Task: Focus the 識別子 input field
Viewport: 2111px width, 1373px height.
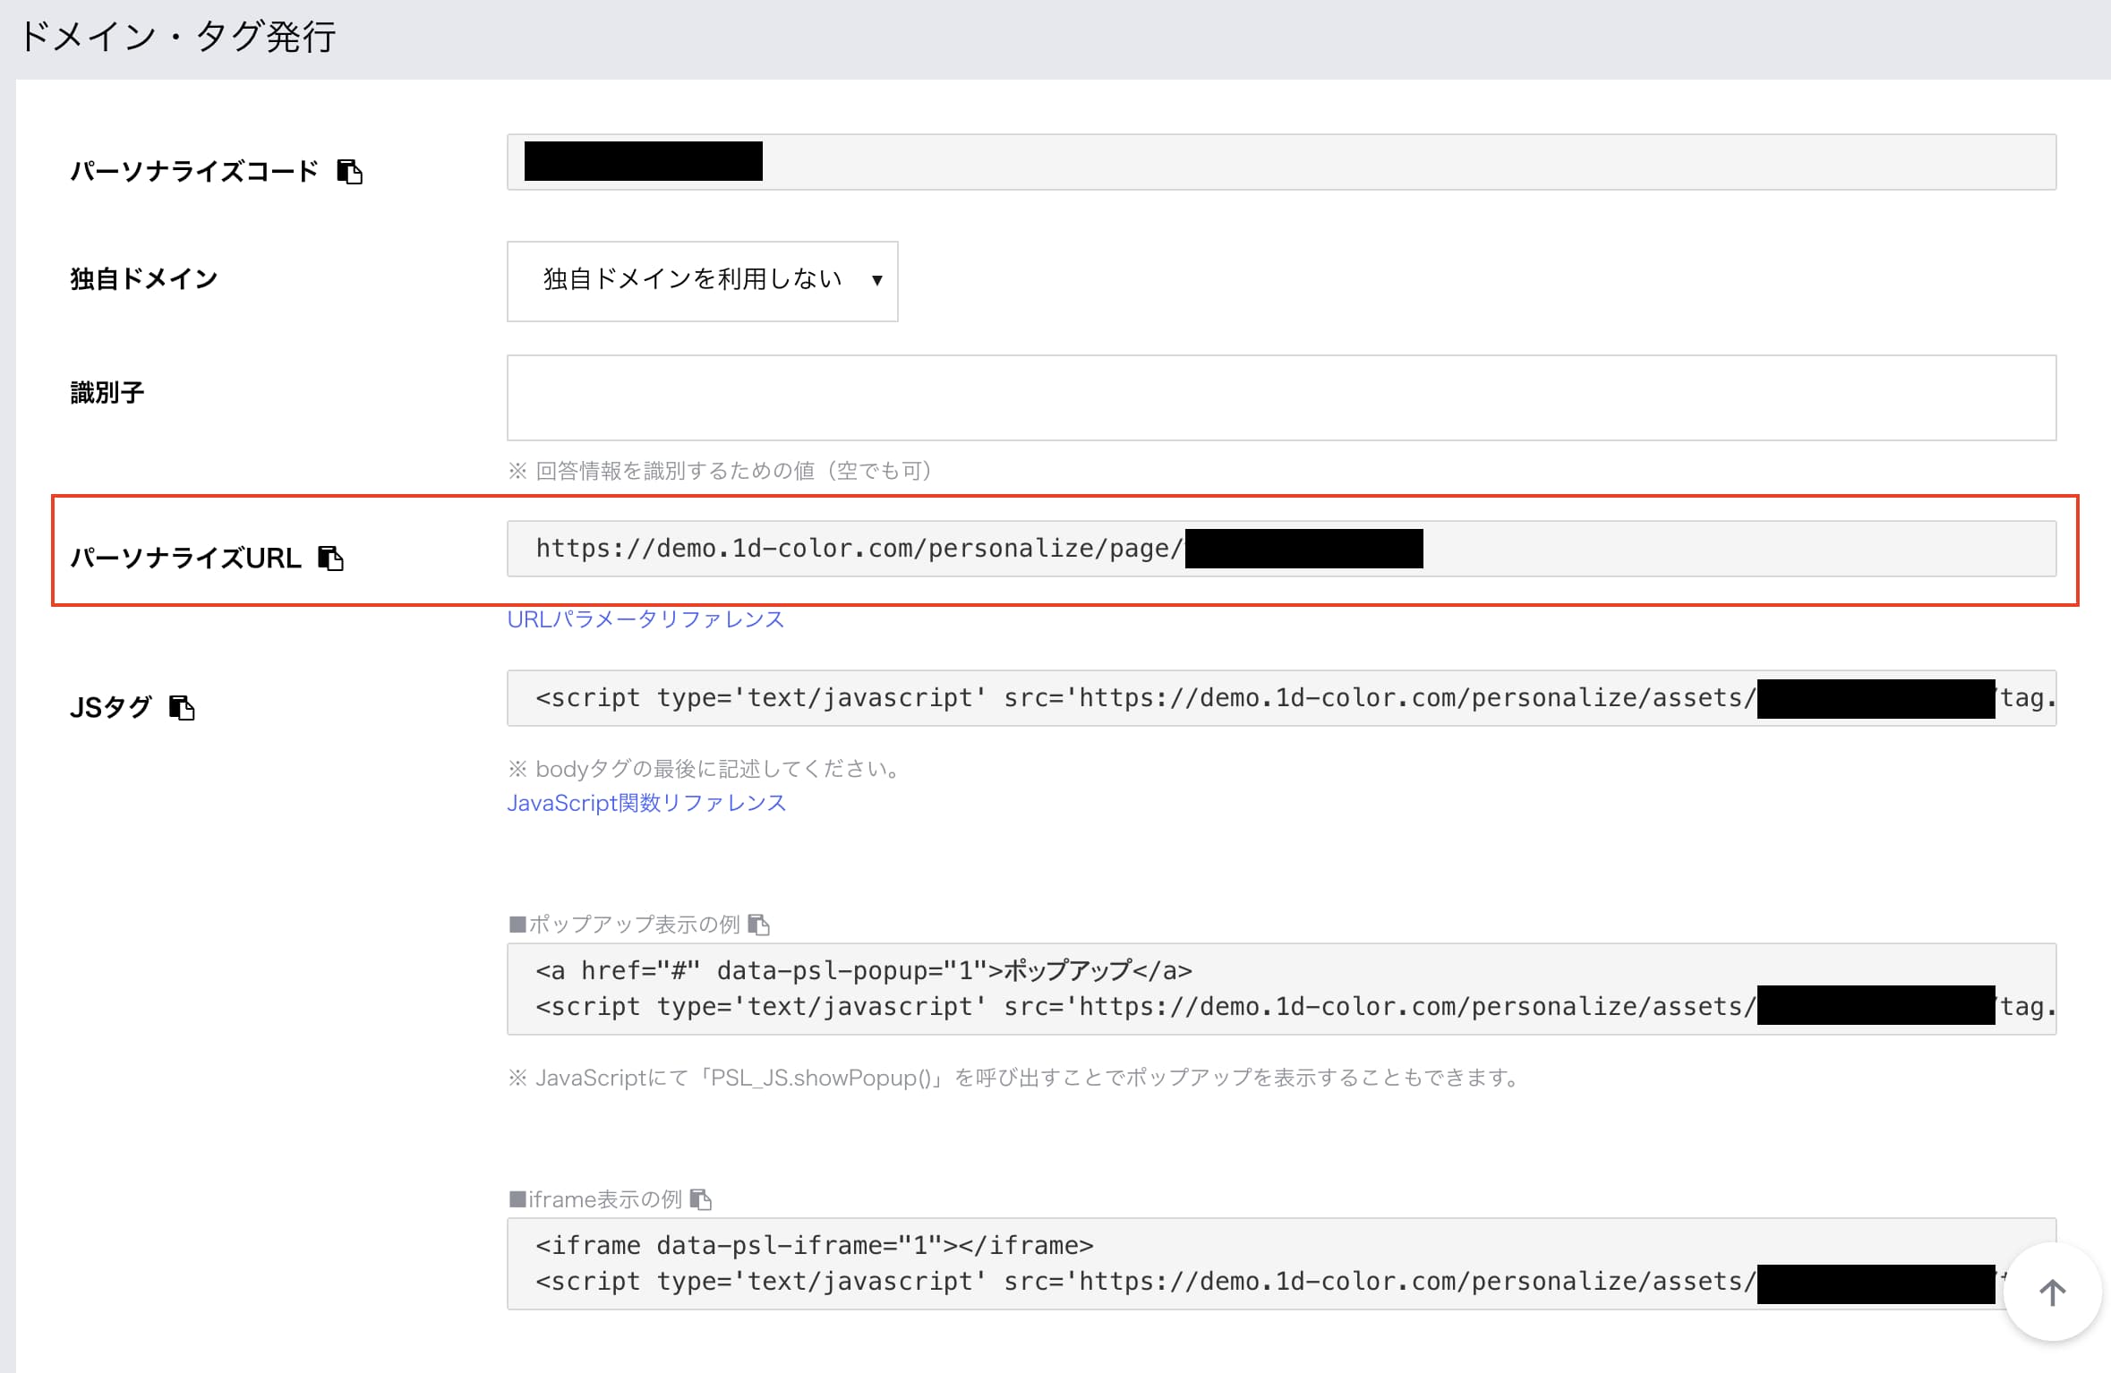Action: point(1281,397)
